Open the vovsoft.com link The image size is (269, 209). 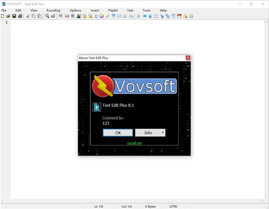134,143
